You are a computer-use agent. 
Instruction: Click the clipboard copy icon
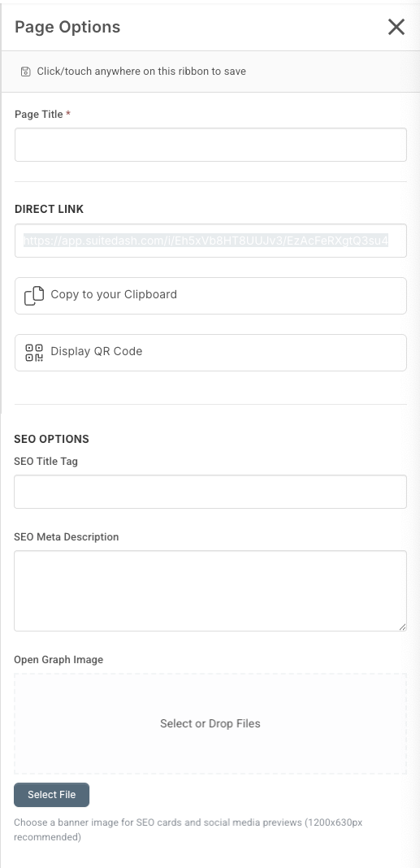coord(34,296)
